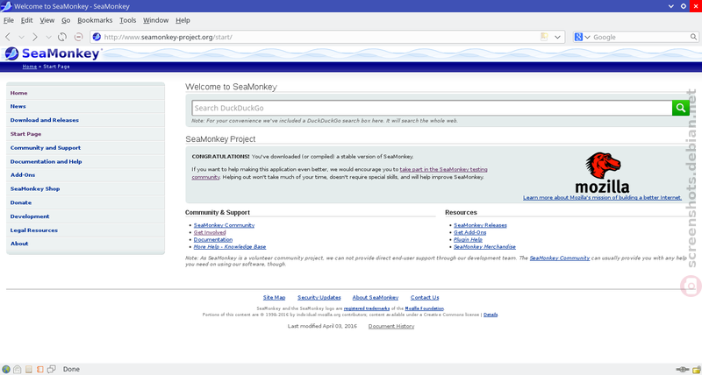Click the site identity icon in URL bar

click(x=97, y=37)
